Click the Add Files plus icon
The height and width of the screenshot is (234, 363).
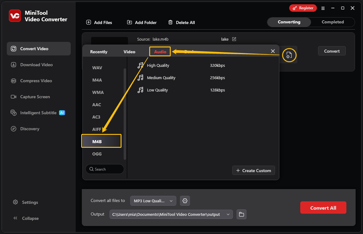click(89, 22)
